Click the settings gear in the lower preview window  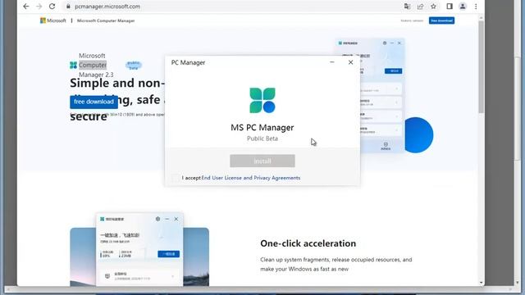pyautogui.click(x=157, y=219)
